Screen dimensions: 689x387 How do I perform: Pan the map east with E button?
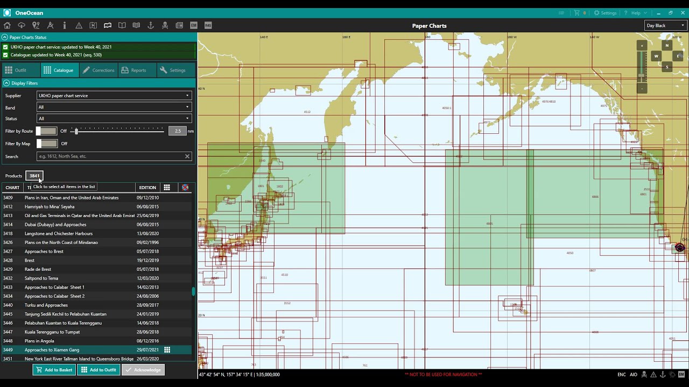[x=678, y=56]
